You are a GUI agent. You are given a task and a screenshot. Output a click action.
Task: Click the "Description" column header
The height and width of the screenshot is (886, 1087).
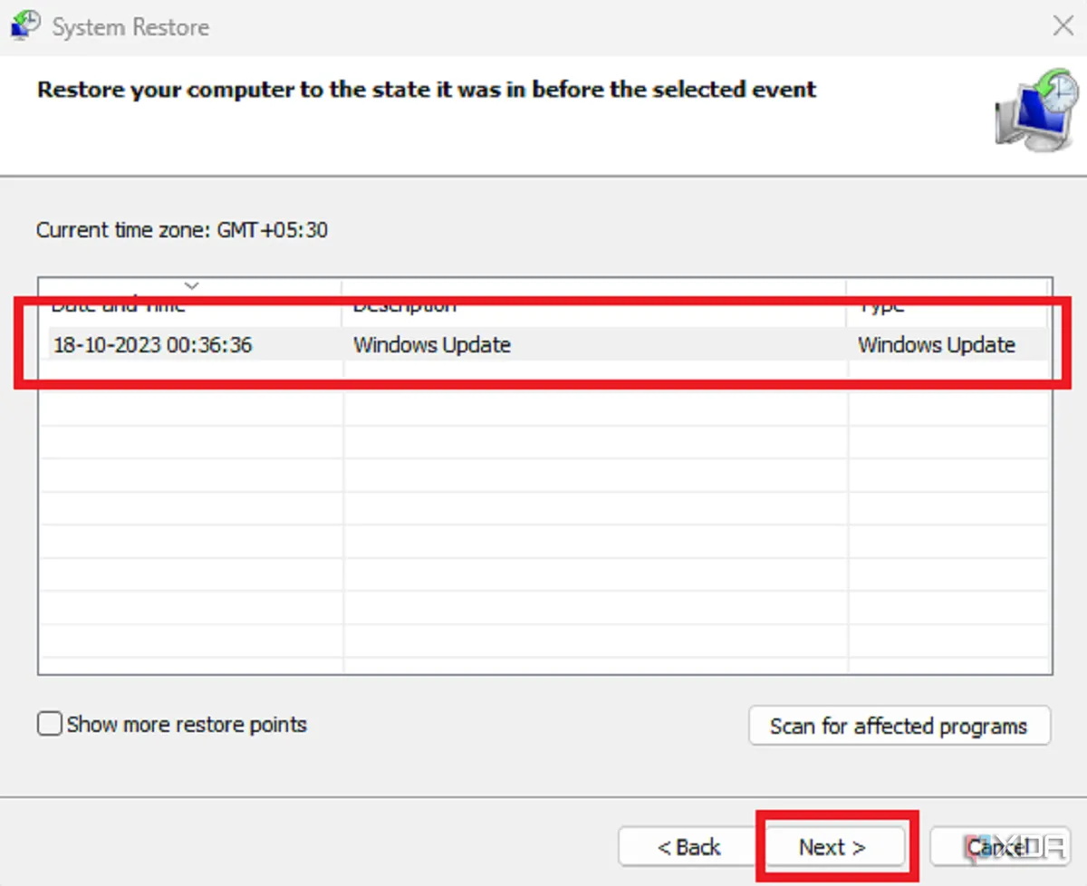coord(405,304)
